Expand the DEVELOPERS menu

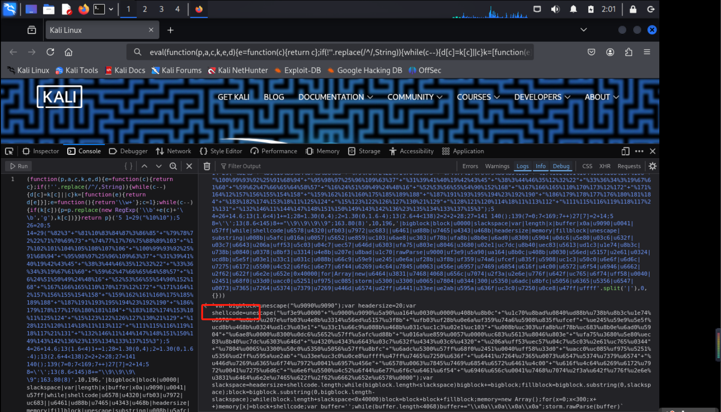click(x=542, y=97)
